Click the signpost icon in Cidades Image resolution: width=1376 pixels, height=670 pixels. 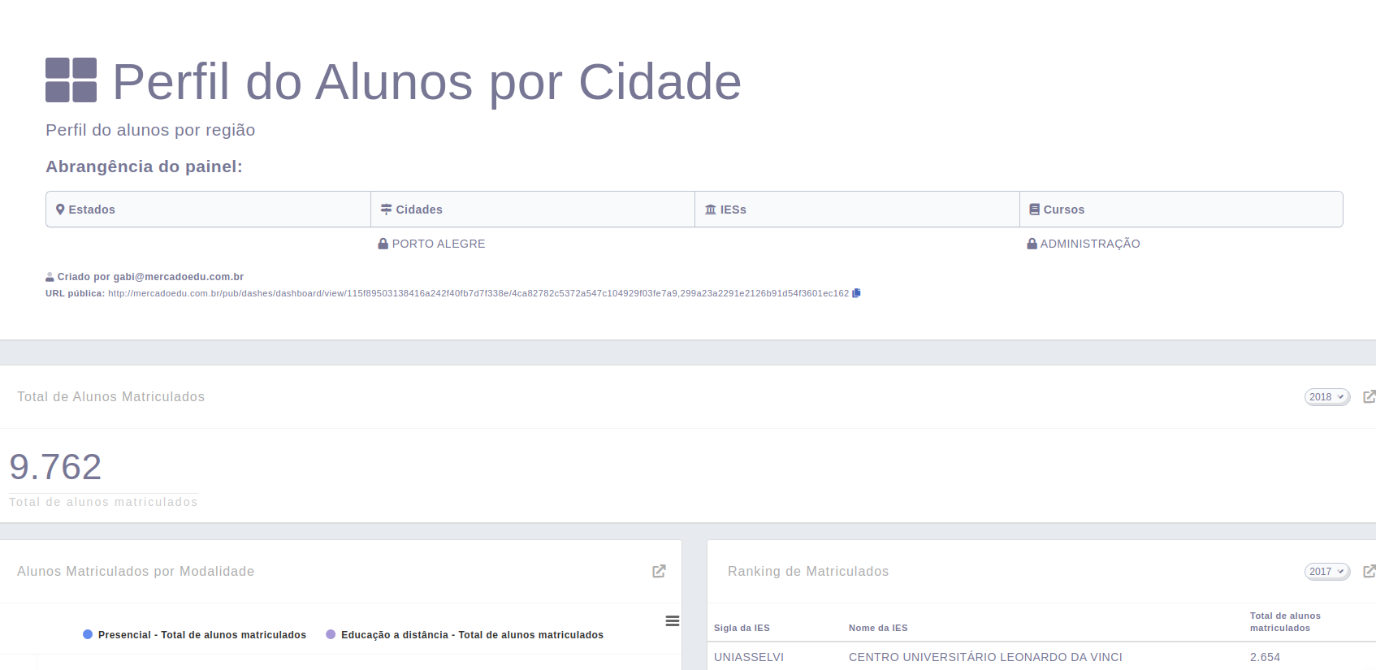coord(387,210)
